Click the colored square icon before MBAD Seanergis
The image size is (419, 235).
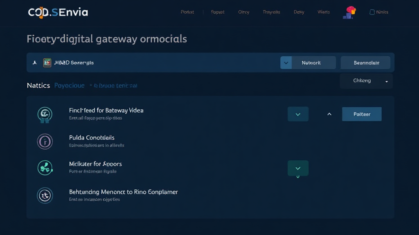click(x=47, y=63)
